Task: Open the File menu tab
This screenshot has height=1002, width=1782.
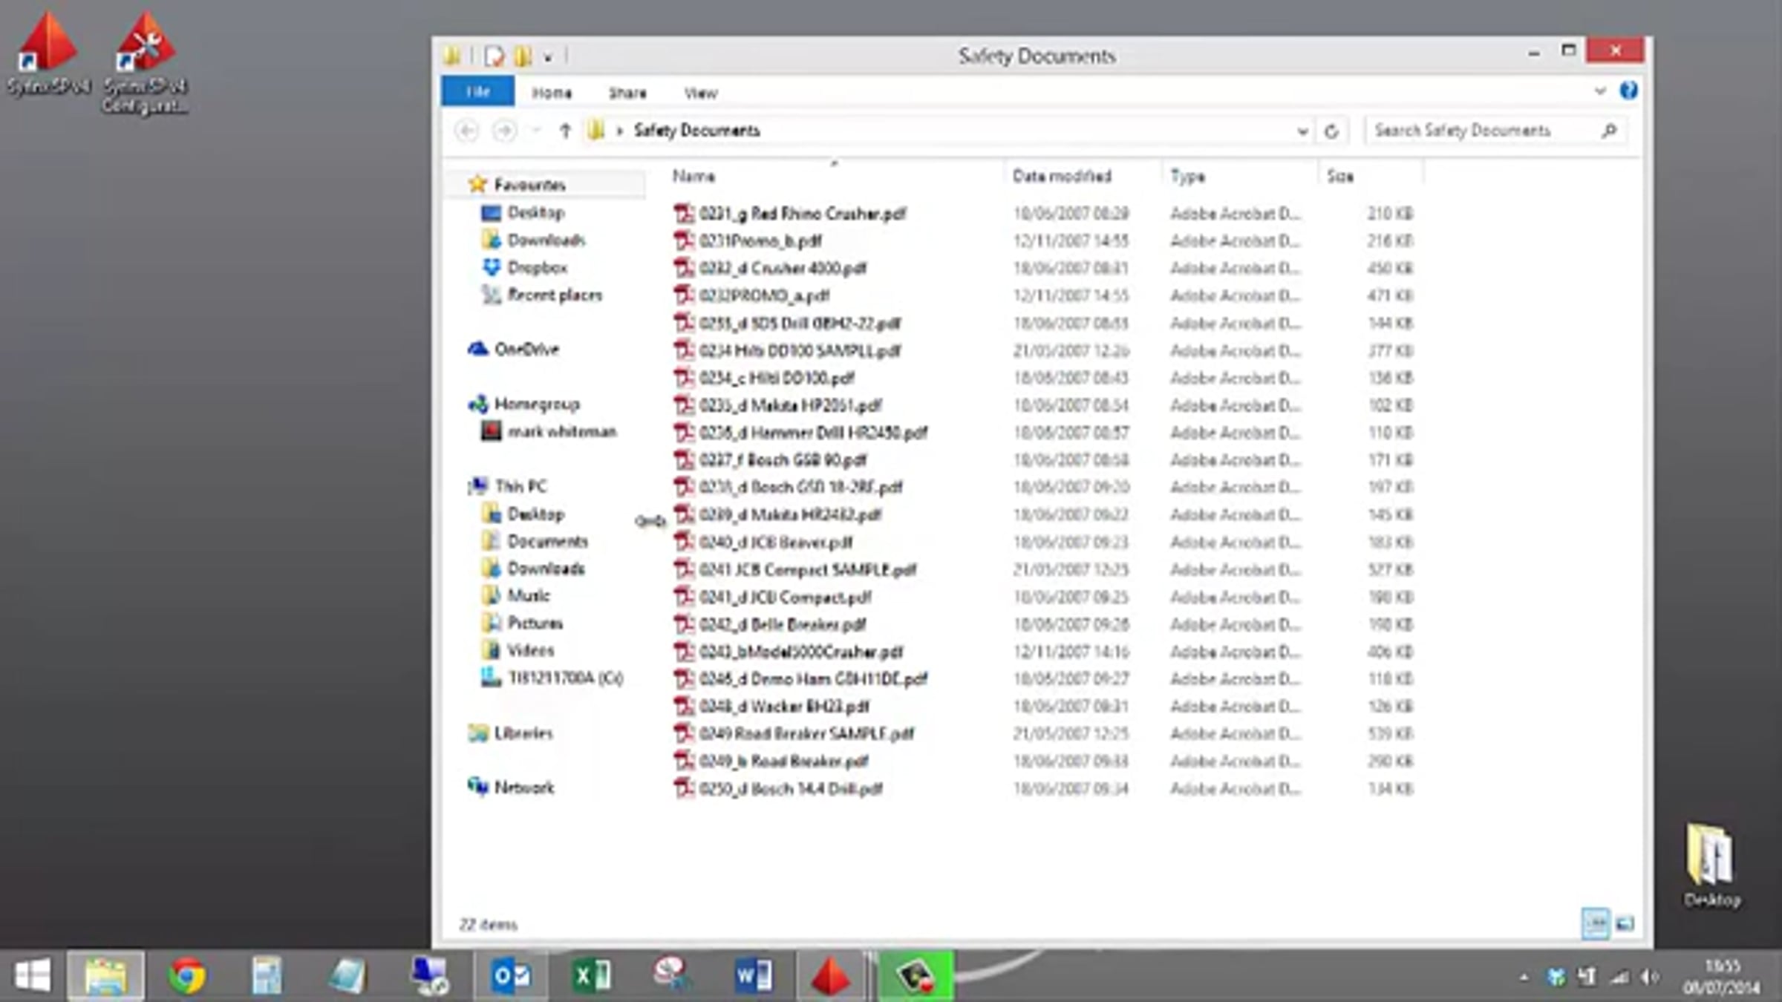Action: pos(477,91)
